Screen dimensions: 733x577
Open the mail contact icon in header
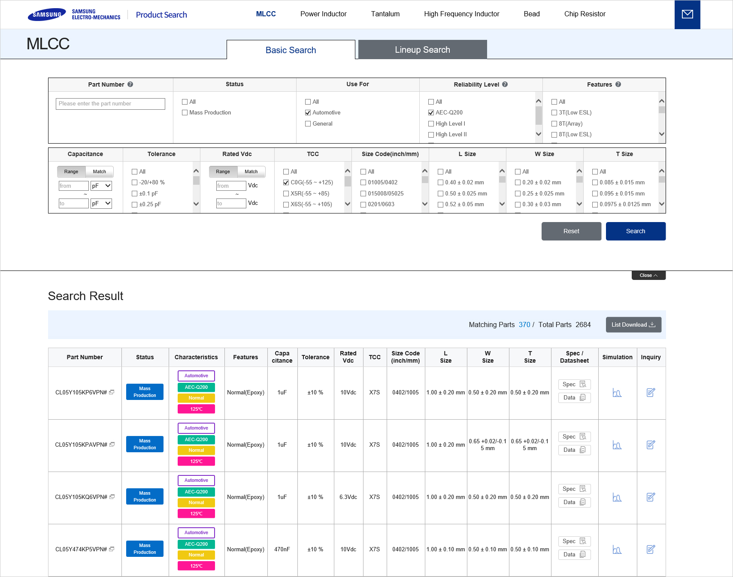tap(687, 15)
